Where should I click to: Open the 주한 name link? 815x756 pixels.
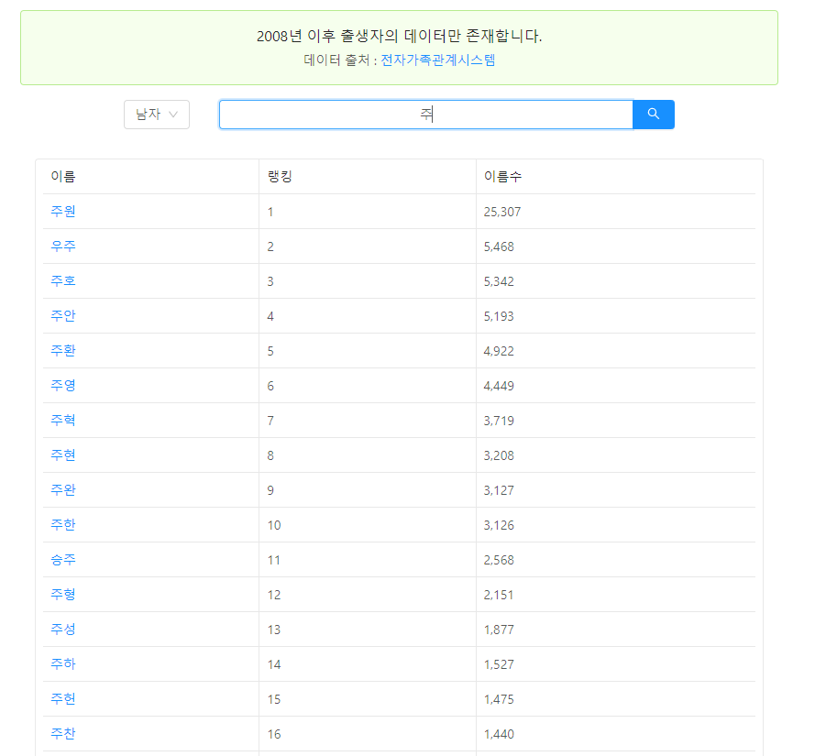coord(63,525)
